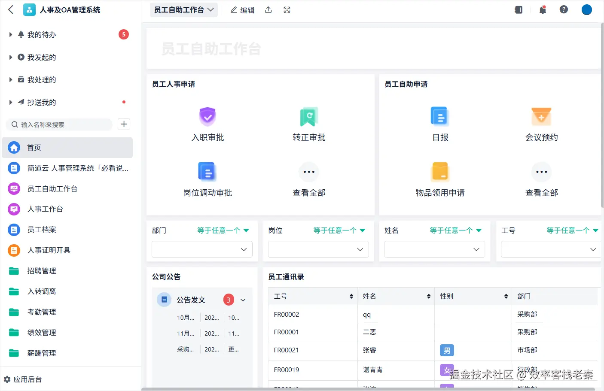Open 绩效管理 folder

tap(67, 333)
